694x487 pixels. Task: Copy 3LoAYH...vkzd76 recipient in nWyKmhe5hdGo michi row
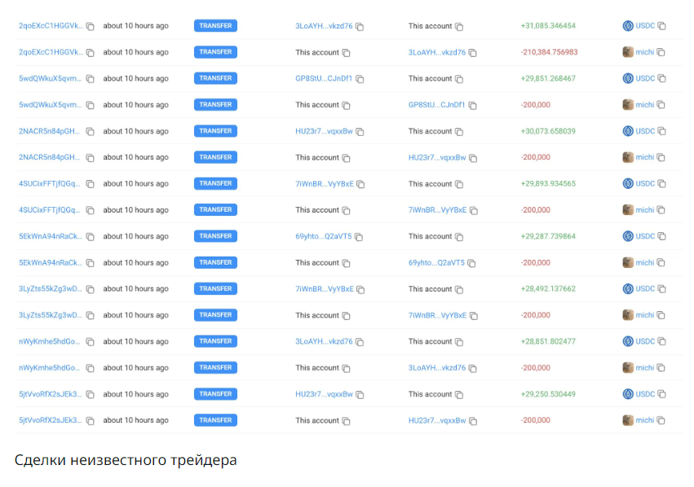pos(473,368)
